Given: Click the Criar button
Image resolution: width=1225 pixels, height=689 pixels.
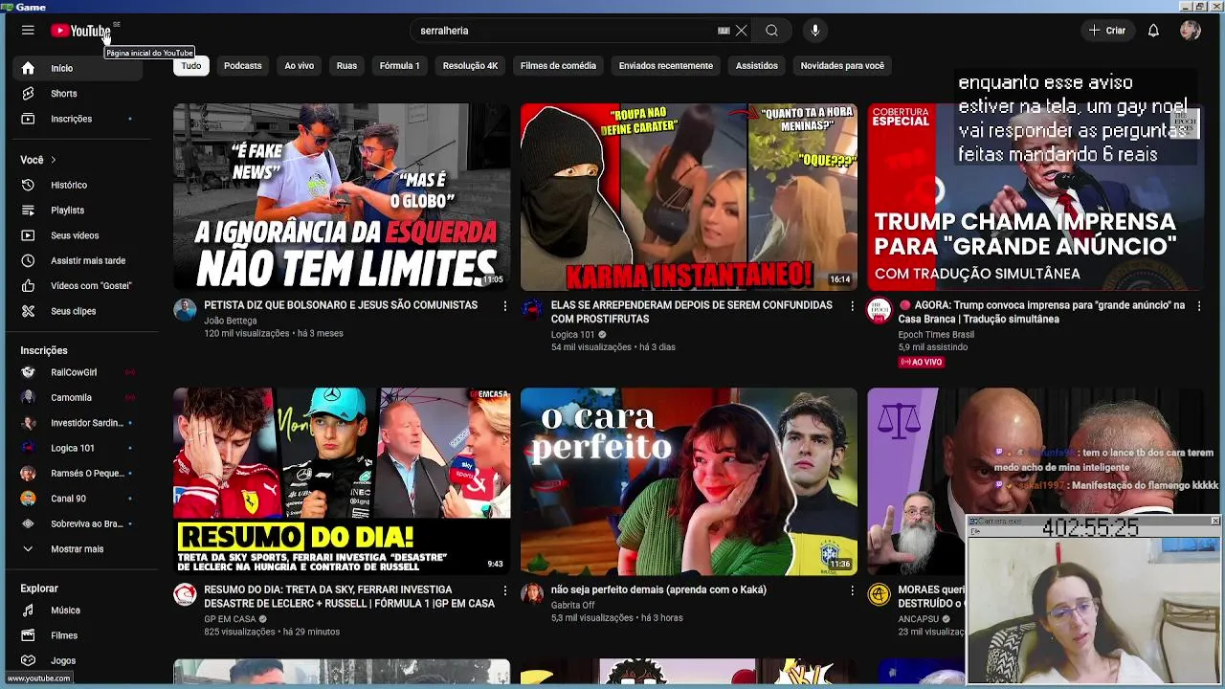Looking at the screenshot, I should click(x=1107, y=31).
